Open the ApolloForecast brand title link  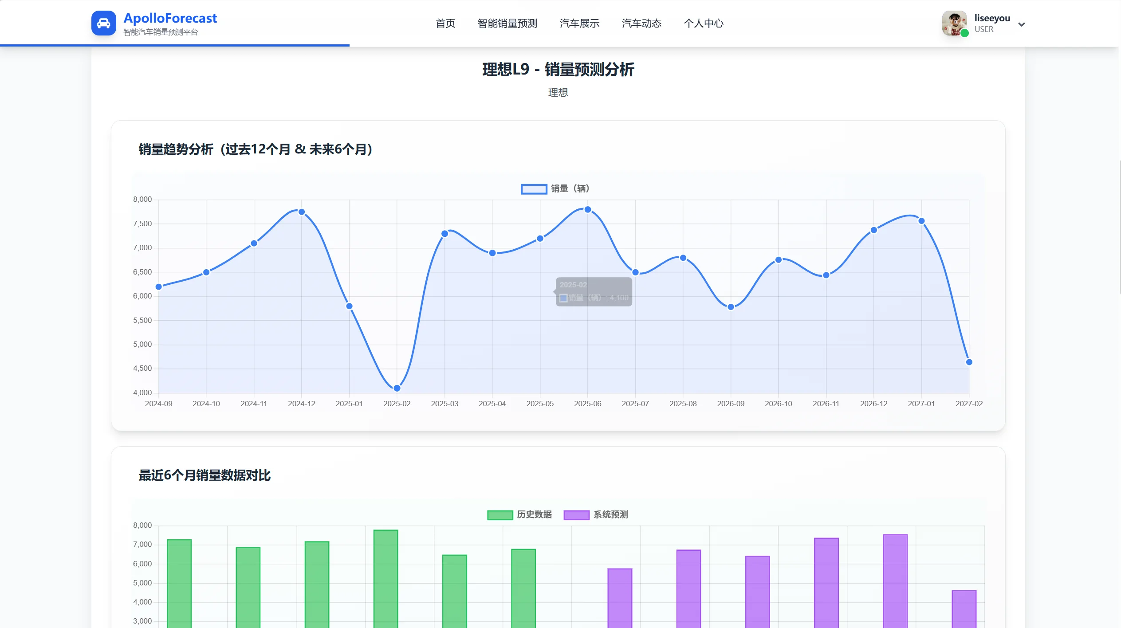point(170,18)
